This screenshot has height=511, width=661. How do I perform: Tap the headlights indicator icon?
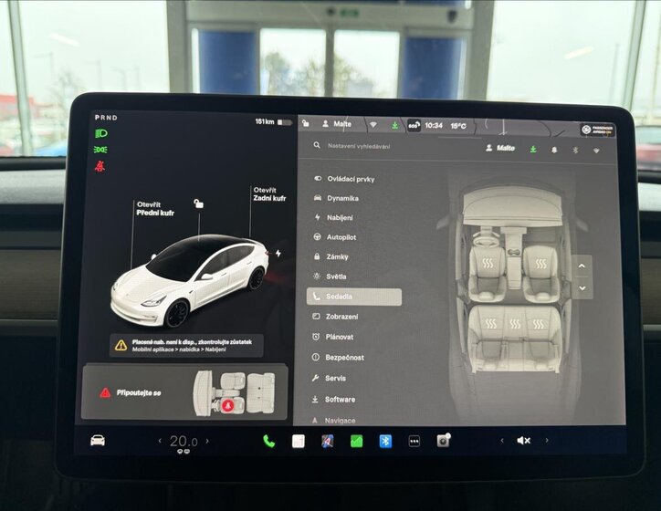coord(101,133)
